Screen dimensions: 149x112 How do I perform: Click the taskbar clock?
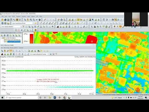pos(140,97)
